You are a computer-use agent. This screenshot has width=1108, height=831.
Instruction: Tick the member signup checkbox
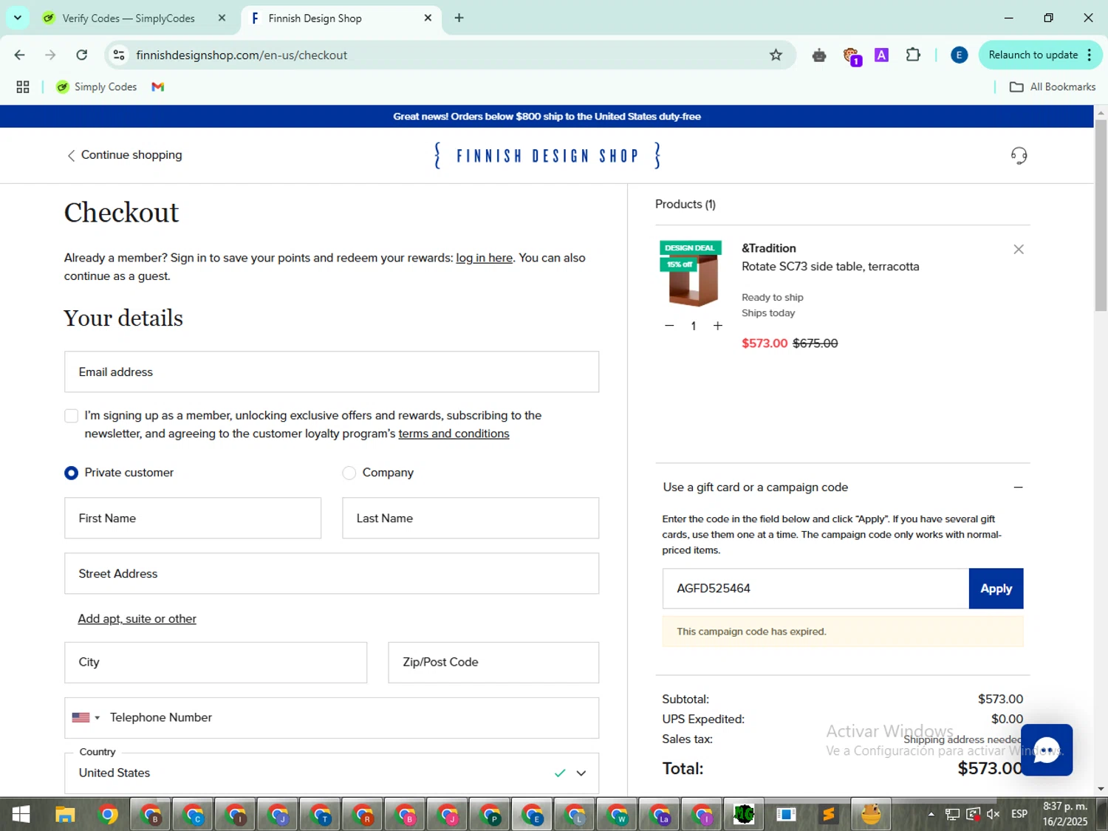pyautogui.click(x=71, y=416)
